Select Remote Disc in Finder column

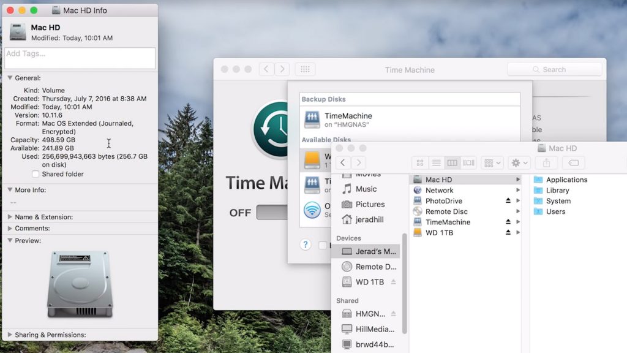point(466,211)
